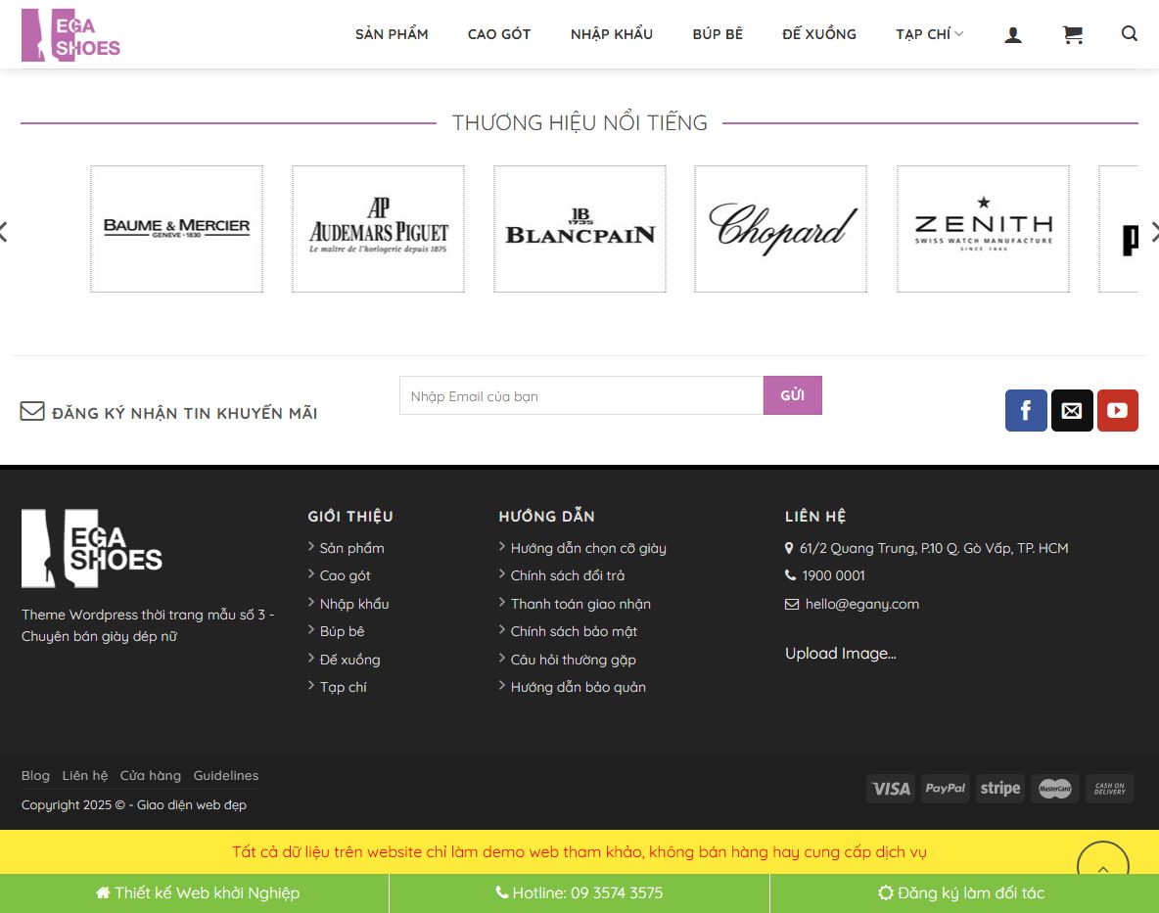Screen dimensions: 1159x913
Task: Open the YouTube social icon
Action: (1117, 410)
